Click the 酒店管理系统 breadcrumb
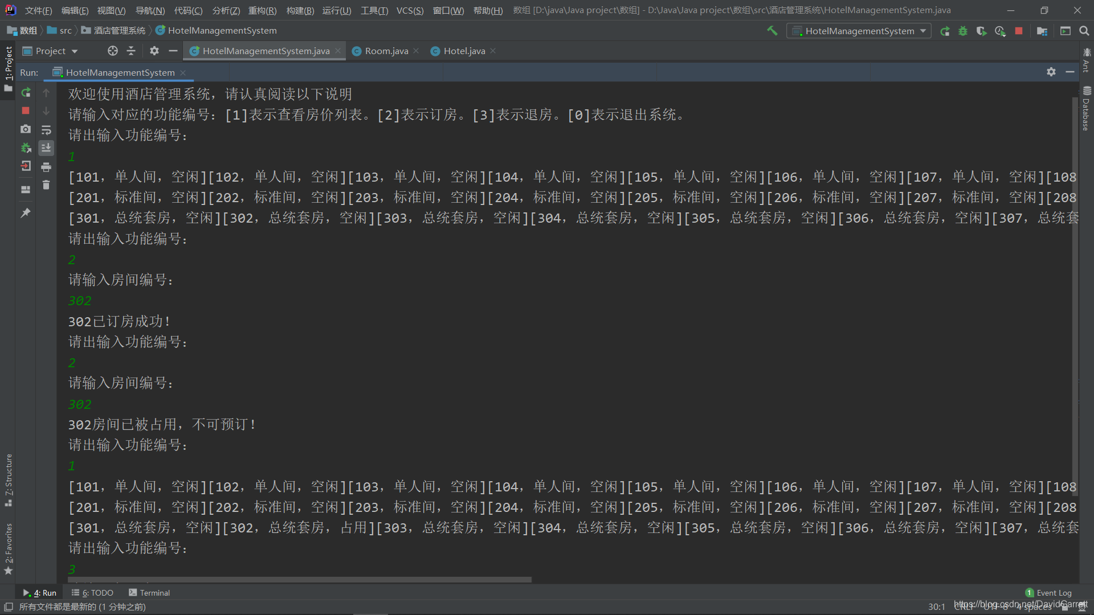 113,31
